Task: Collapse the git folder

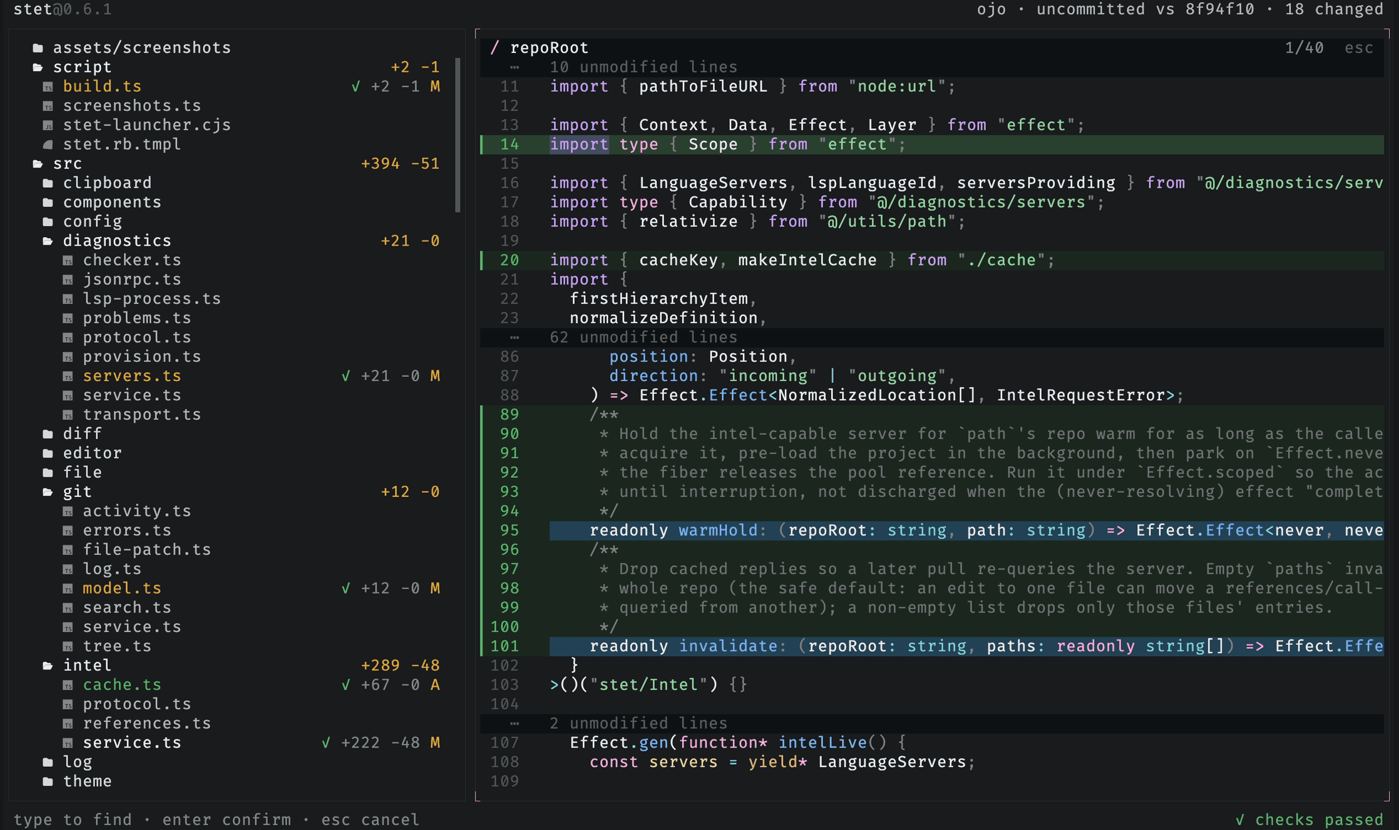Action: pyautogui.click(x=48, y=492)
